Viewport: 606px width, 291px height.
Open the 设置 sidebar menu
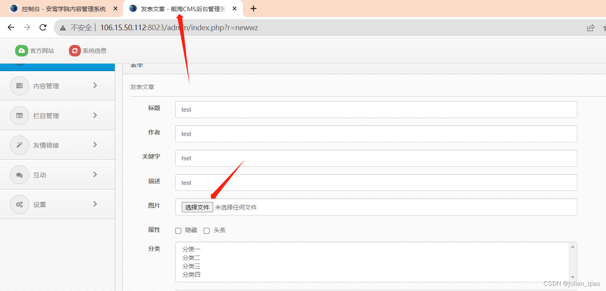(57, 204)
